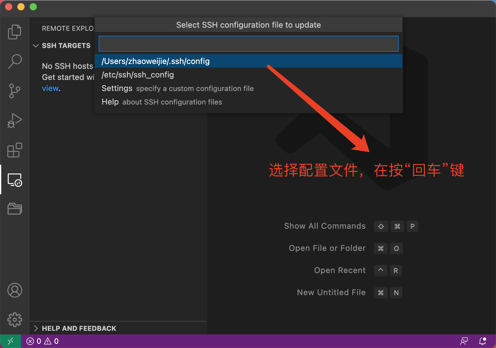Open the Run and Debug icon

click(x=14, y=120)
